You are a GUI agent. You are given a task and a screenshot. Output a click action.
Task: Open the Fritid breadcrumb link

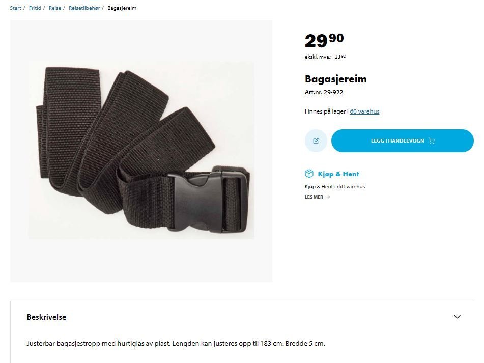35,8
